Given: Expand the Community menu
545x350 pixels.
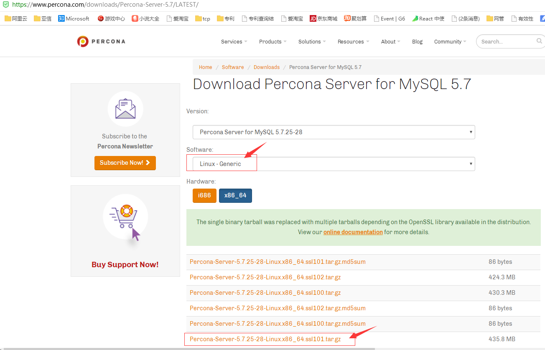Looking at the screenshot, I should [450, 41].
